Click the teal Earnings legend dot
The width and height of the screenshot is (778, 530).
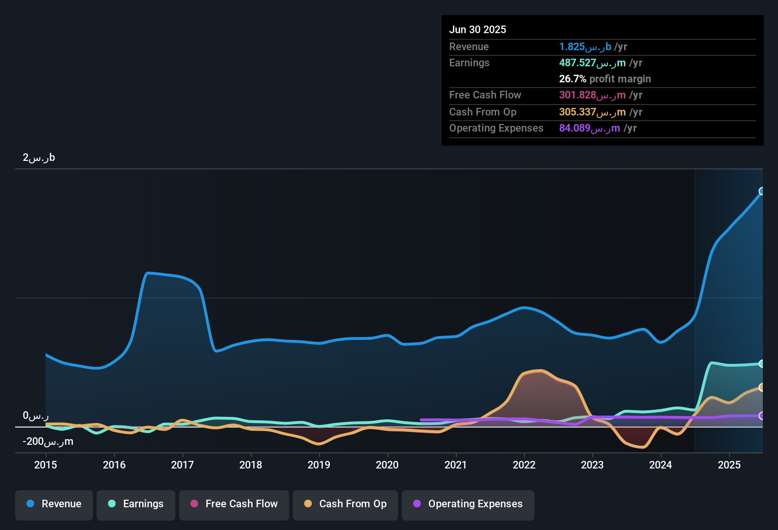coord(112,504)
